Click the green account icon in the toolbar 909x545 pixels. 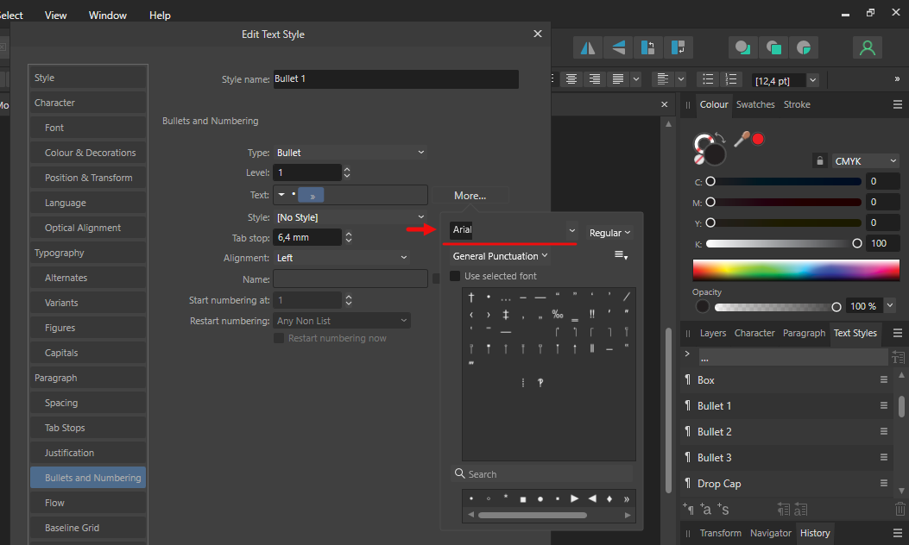click(x=867, y=47)
